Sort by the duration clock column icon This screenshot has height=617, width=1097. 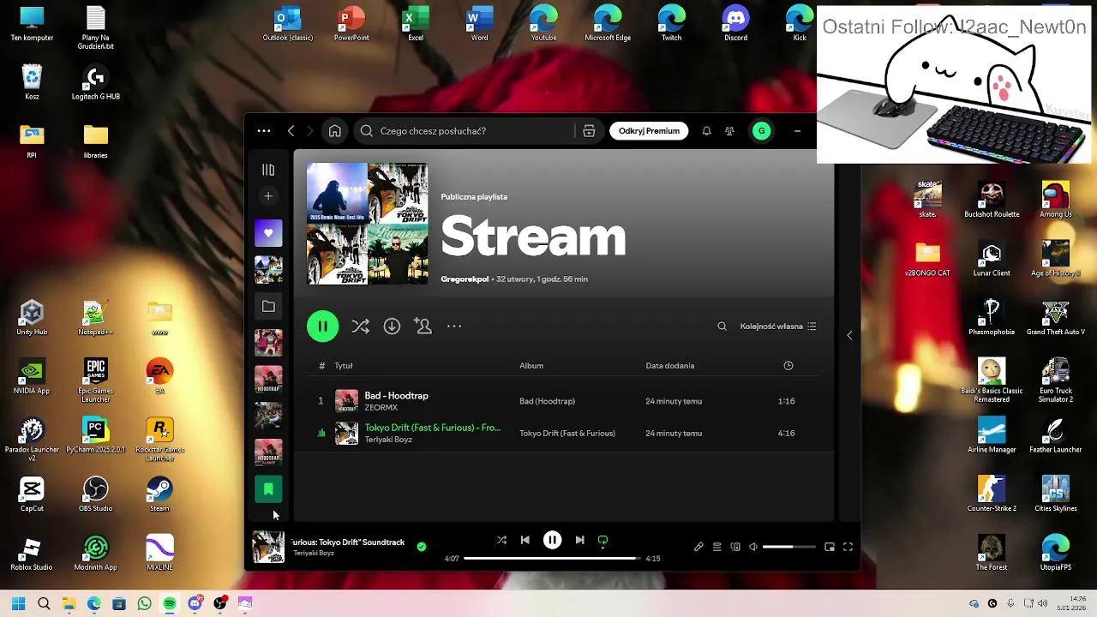[x=788, y=366]
